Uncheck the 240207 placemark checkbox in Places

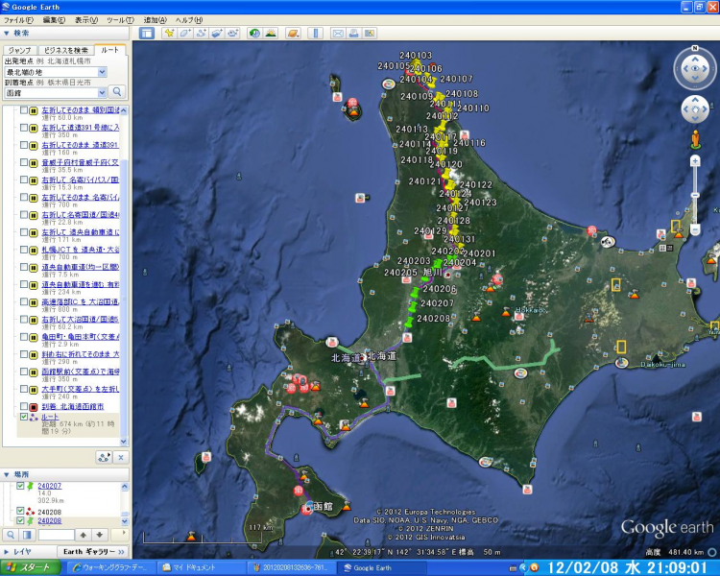point(20,486)
